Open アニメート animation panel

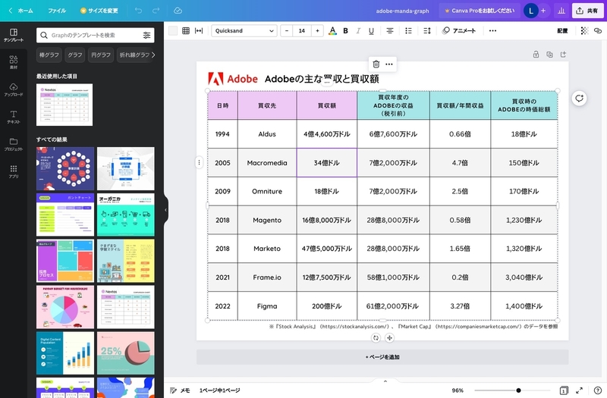[x=459, y=30]
